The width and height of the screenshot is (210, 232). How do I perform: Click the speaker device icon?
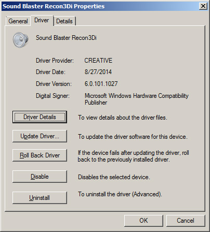(20, 40)
